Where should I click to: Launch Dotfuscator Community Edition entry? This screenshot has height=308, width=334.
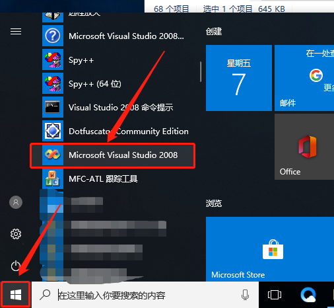[x=119, y=131]
